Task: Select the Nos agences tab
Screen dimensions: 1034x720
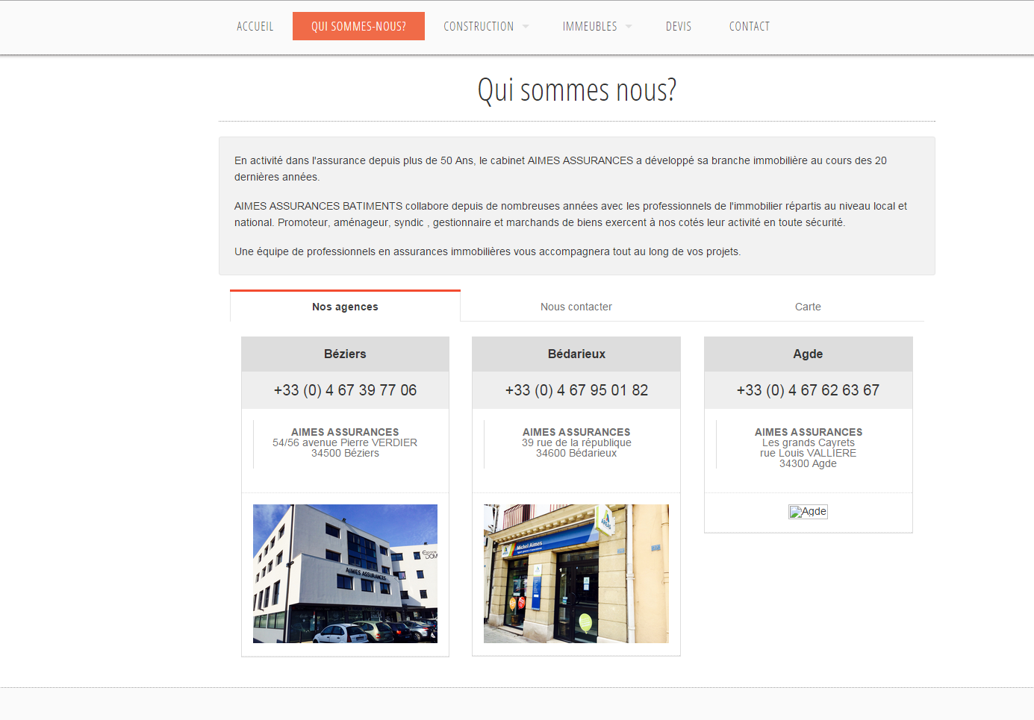Action: [x=345, y=307]
